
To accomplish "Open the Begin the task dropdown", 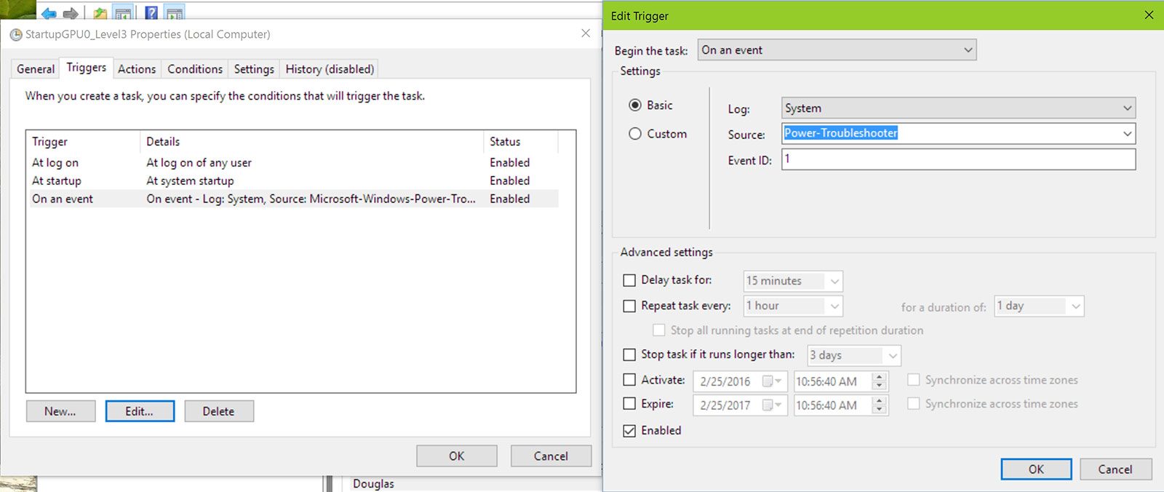I will [x=837, y=50].
